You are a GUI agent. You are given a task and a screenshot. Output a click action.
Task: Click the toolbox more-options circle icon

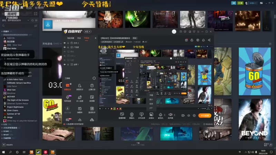coord(94,78)
